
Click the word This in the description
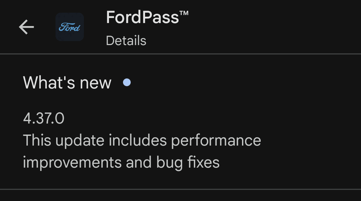[37, 140]
